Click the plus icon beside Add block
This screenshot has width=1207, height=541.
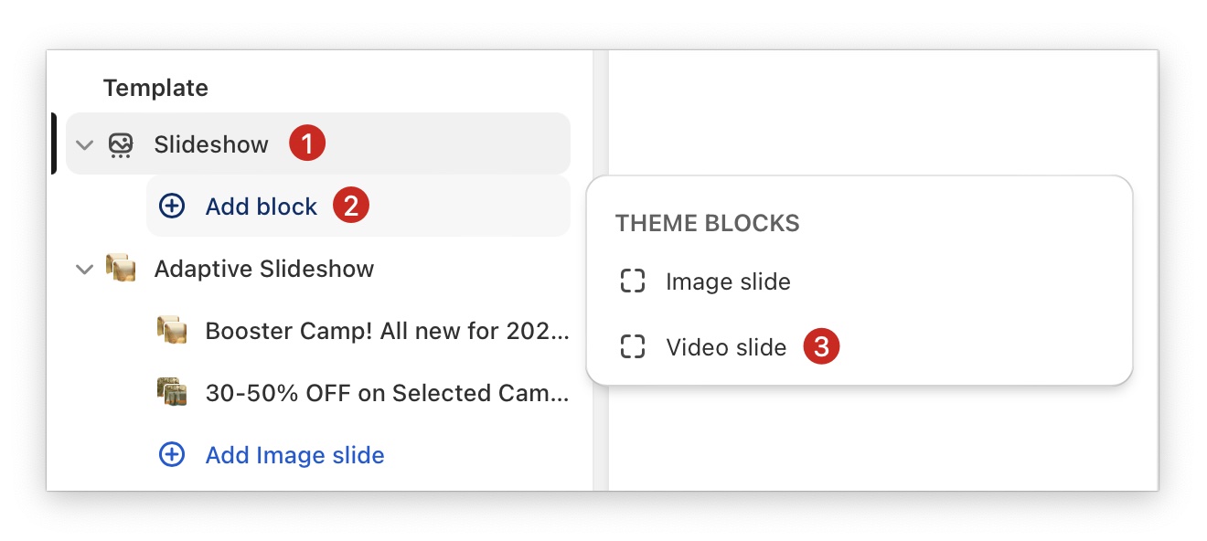pyautogui.click(x=172, y=207)
